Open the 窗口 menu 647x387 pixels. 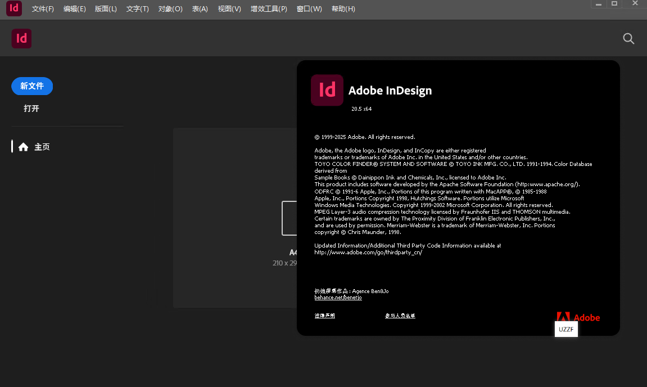(x=309, y=8)
